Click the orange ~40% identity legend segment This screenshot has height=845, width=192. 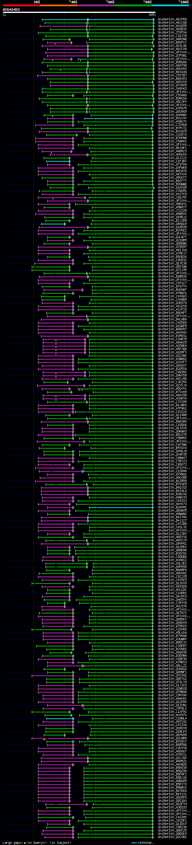[59, 5]
